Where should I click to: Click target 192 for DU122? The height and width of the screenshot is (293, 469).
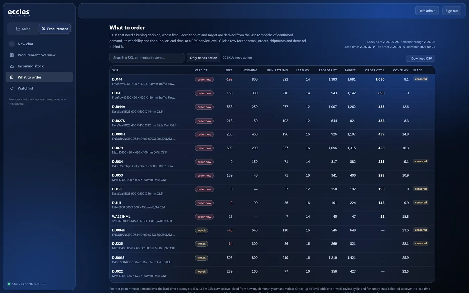click(353, 189)
